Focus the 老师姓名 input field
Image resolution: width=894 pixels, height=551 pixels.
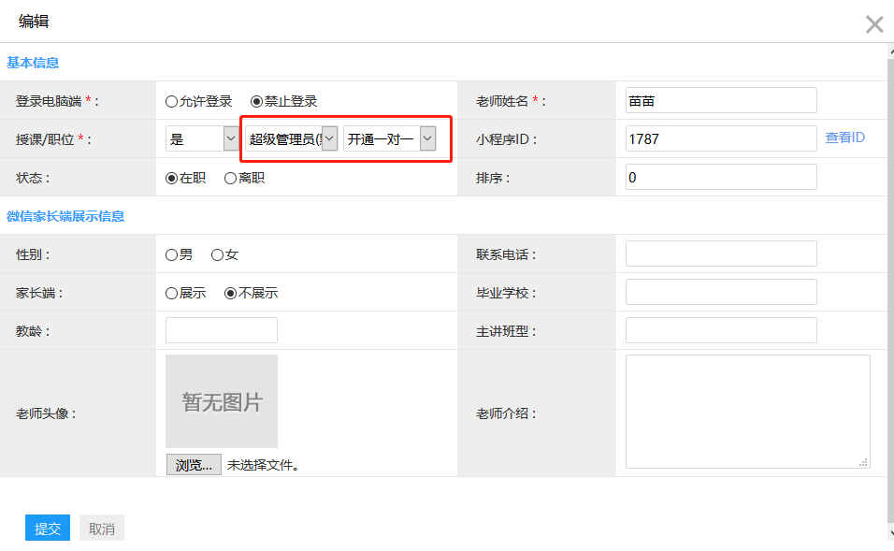click(x=720, y=100)
